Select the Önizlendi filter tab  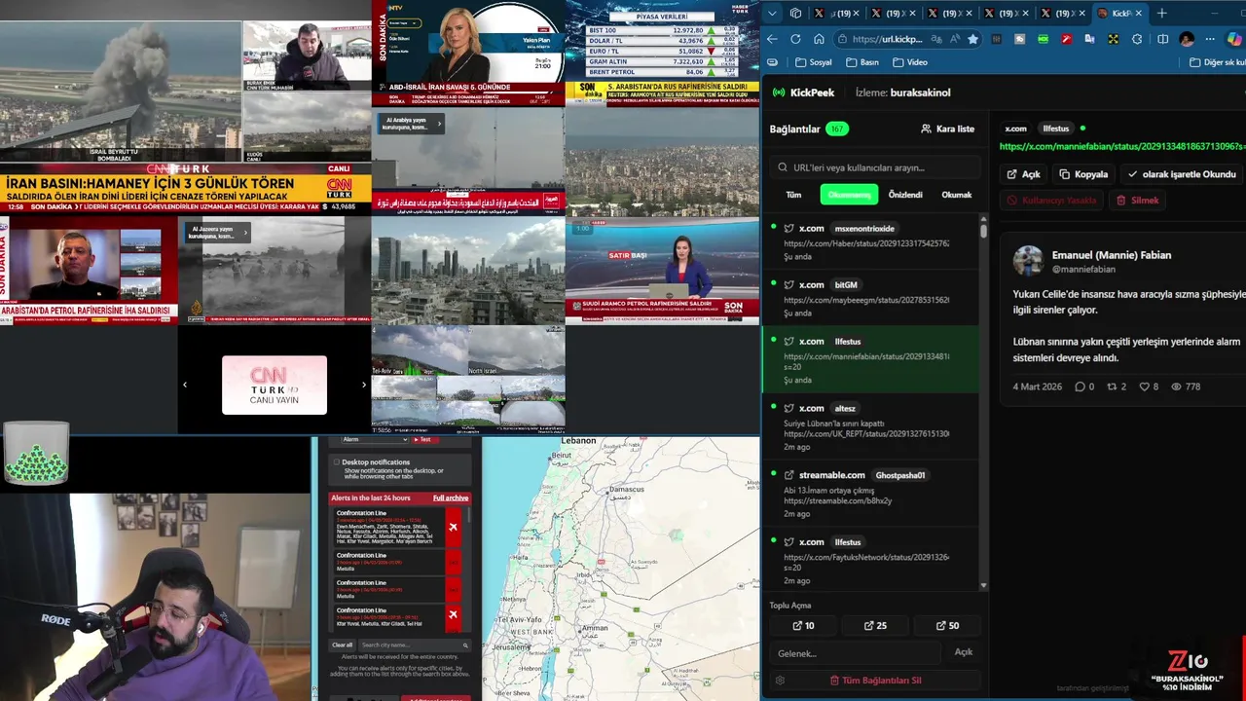point(905,195)
